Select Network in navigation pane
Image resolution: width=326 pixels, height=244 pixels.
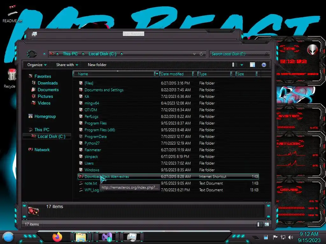point(42,150)
